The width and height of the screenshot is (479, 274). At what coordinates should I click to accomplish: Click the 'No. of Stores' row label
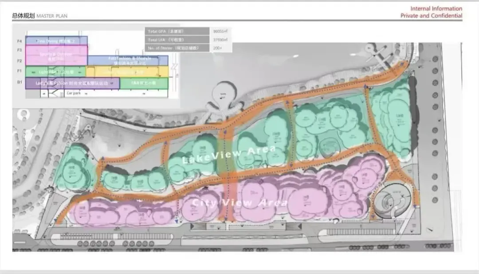coord(177,48)
